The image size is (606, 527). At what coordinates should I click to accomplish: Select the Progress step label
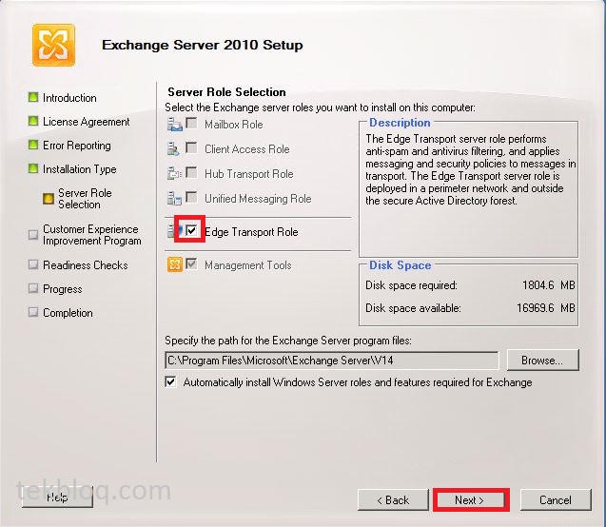pyautogui.click(x=63, y=289)
